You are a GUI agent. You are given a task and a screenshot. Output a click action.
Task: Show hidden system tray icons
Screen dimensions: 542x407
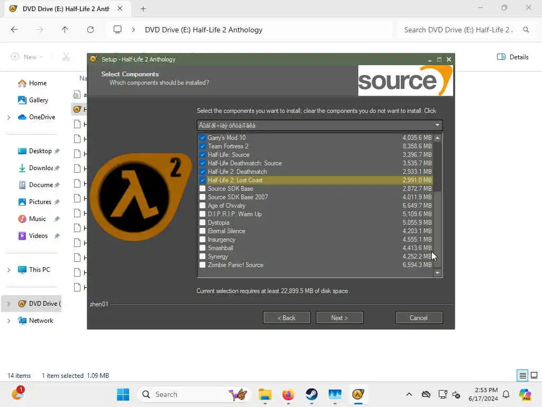point(409,394)
